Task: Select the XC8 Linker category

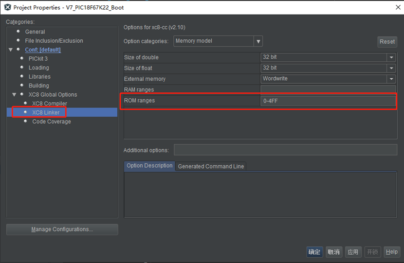Action: [46, 112]
